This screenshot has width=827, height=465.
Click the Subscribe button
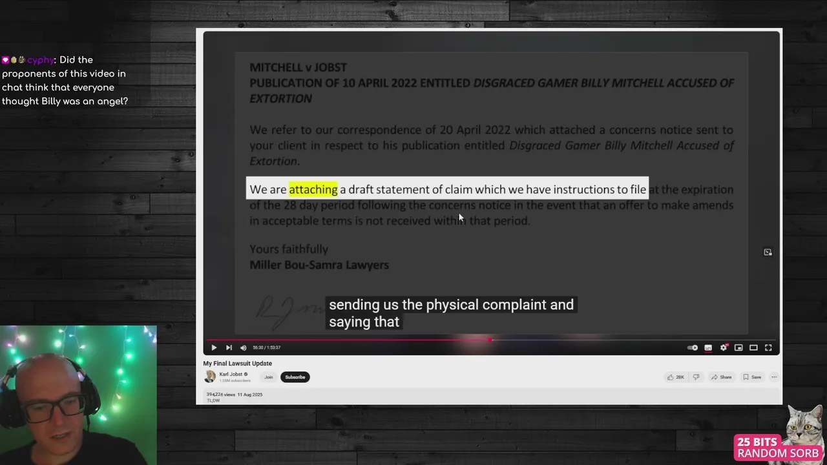coord(295,377)
